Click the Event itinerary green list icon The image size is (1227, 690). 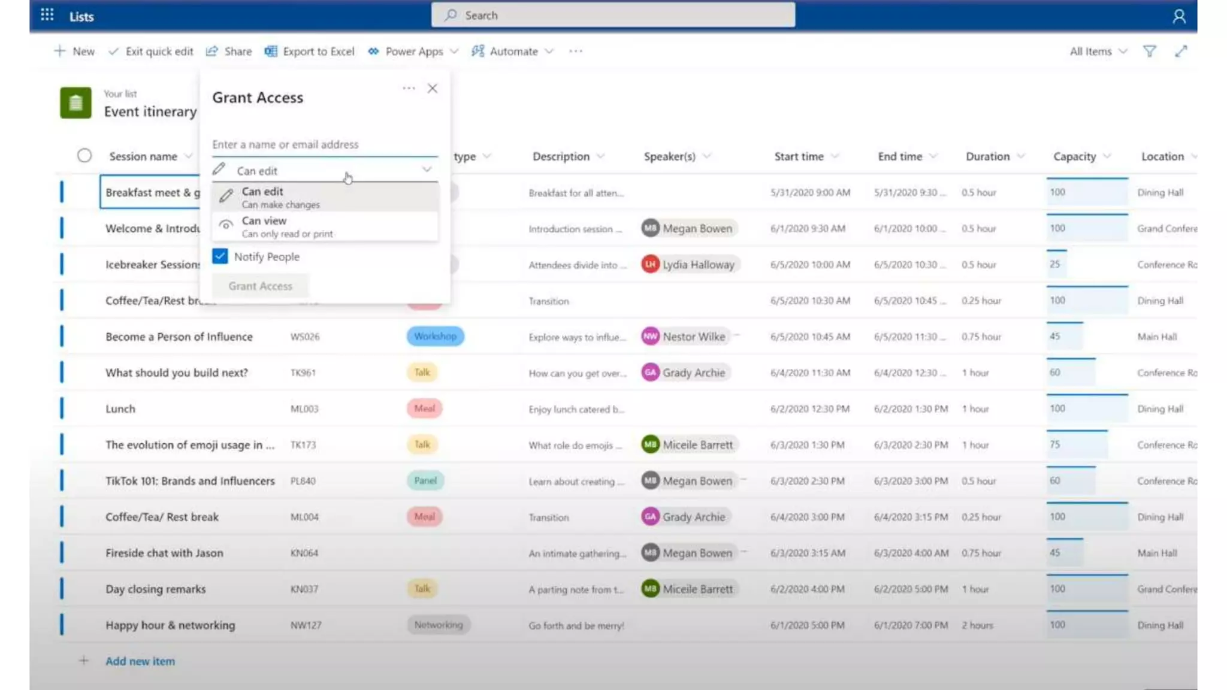(75, 103)
